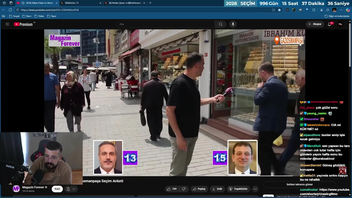Mute the YouTube tab via speaker icon
This screenshot has width=352, height=198.
23,3
